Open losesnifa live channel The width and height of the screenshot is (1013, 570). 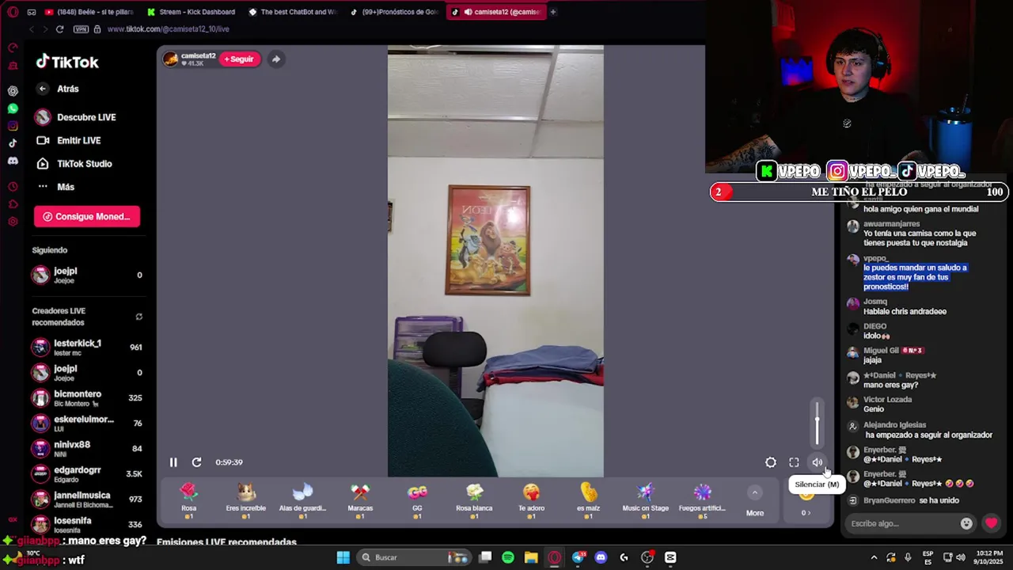87,524
